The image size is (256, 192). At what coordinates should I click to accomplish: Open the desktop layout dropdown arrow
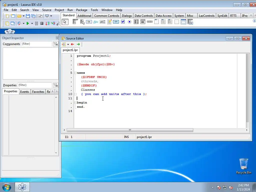point(51,16)
